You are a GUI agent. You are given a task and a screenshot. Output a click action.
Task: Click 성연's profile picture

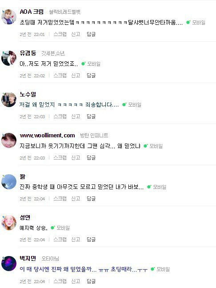coord(9,223)
